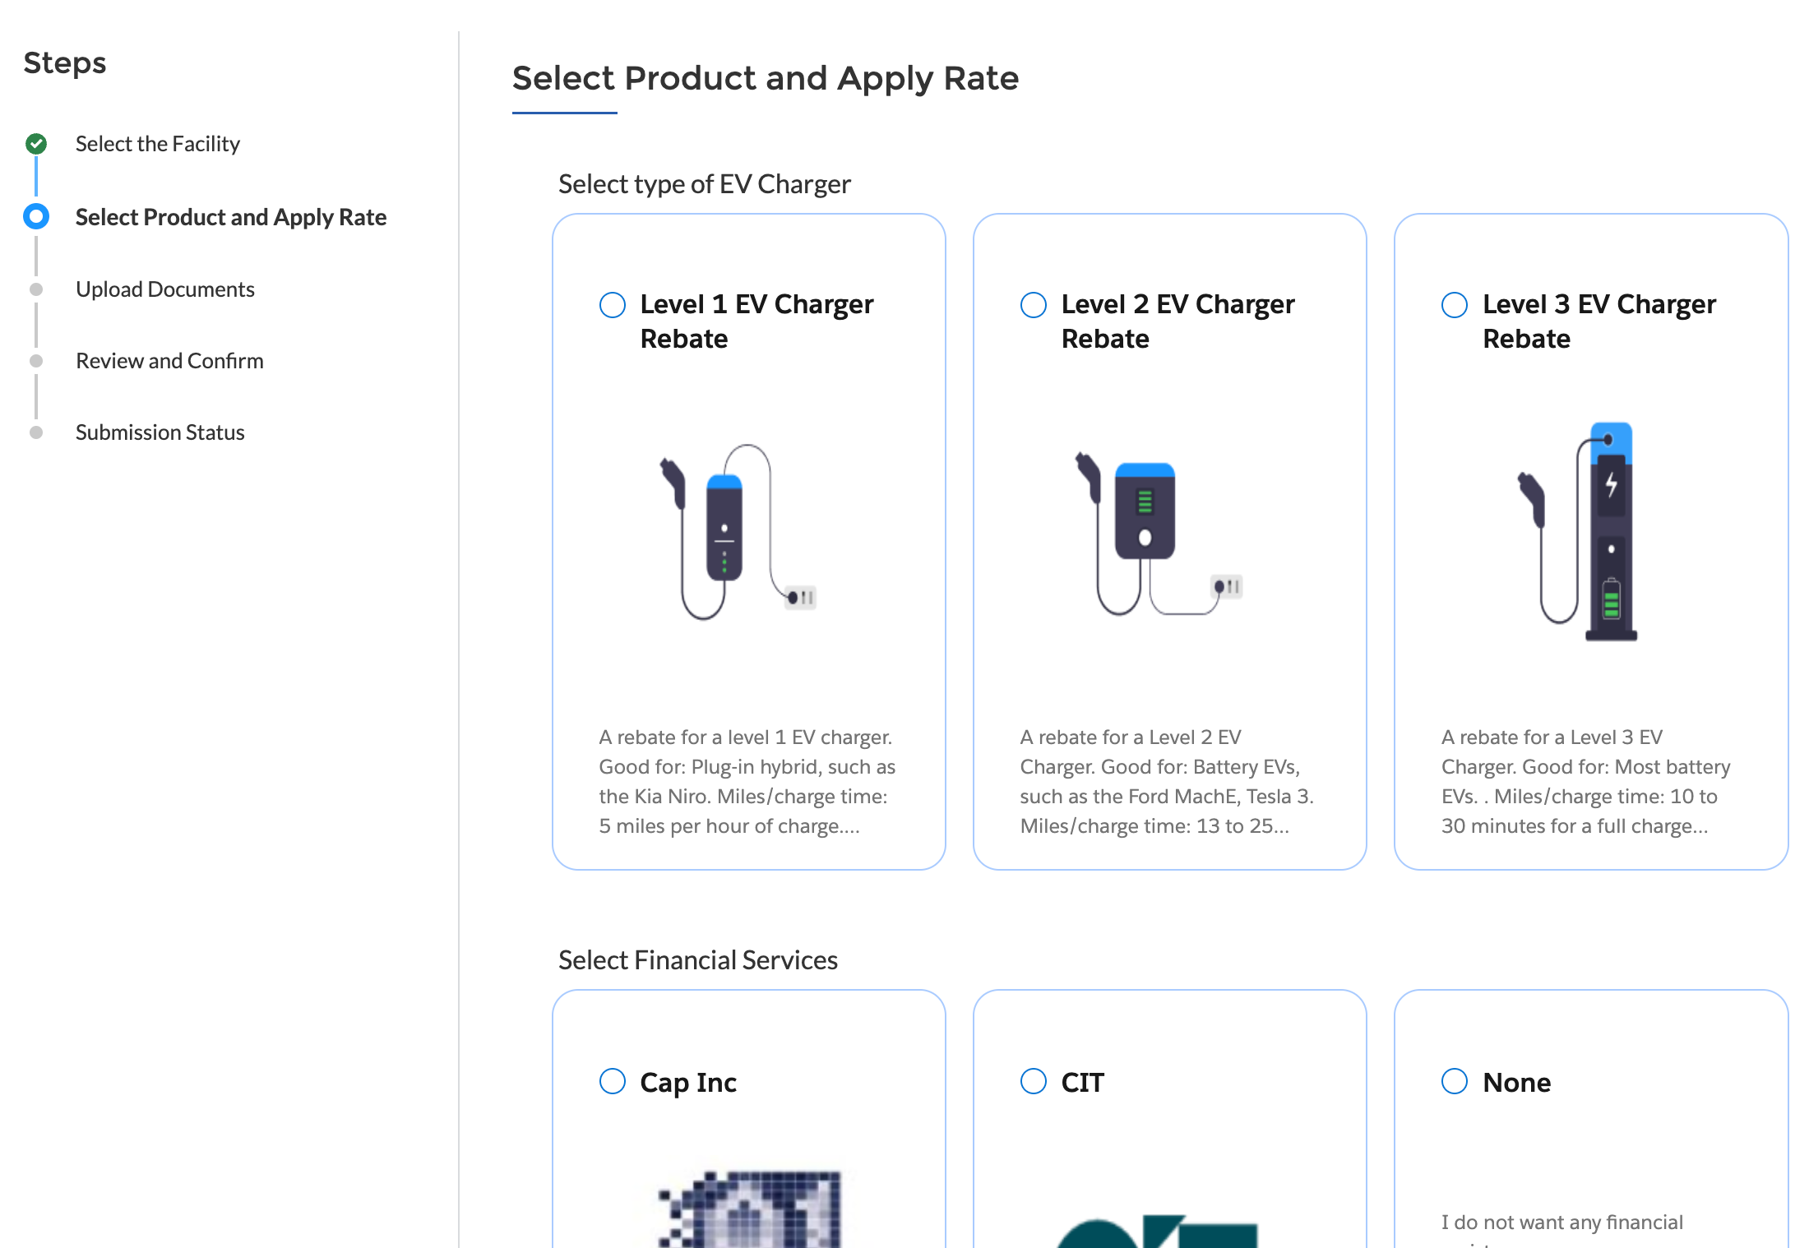
Task: Select CIT as financial service
Action: (1033, 1082)
